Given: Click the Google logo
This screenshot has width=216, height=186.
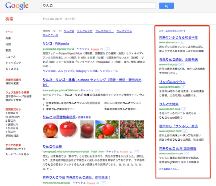Looking at the screenshot, I should tap(17, 6).
